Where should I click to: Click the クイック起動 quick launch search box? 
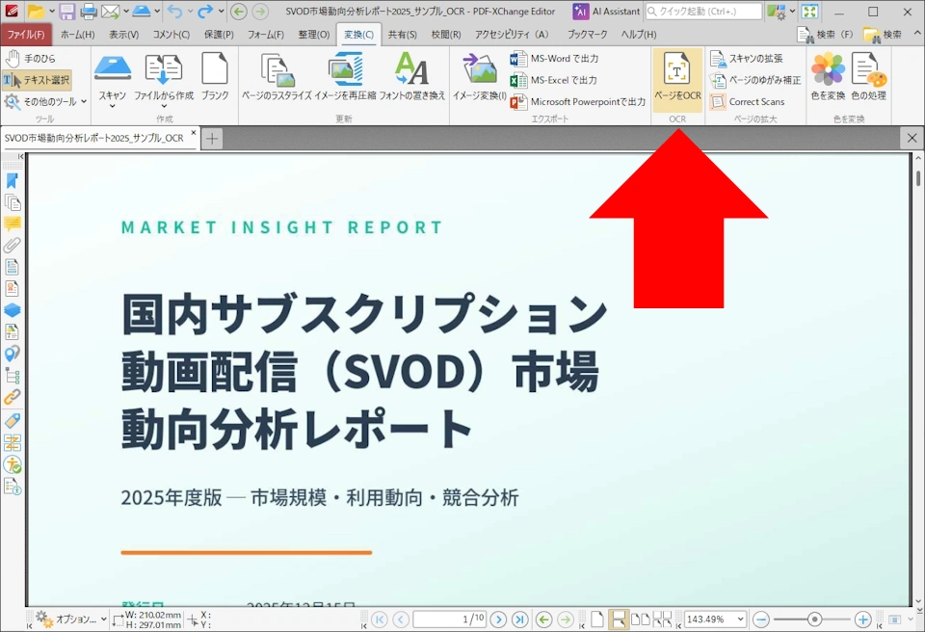[703, 11]
